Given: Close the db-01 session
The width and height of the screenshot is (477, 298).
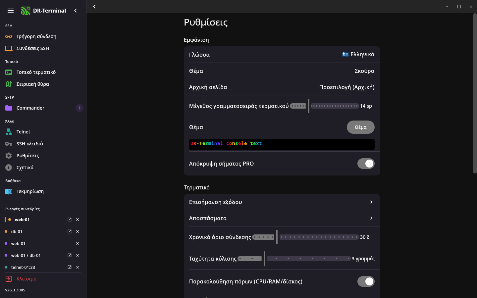Looking at the screenshot, I should (x=78, y=231).
